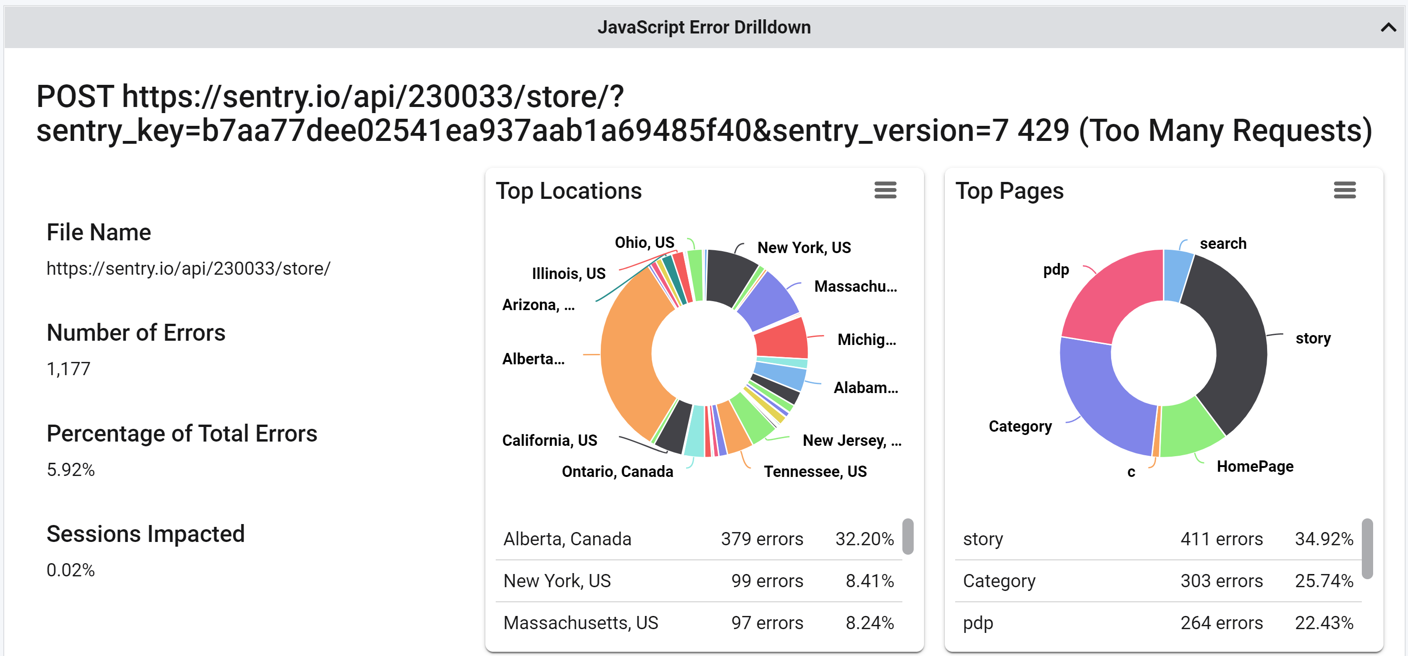The image size is (1408, 656).
Task: Click the green HomePage pie slice
Action: [x=1189, y=429]
